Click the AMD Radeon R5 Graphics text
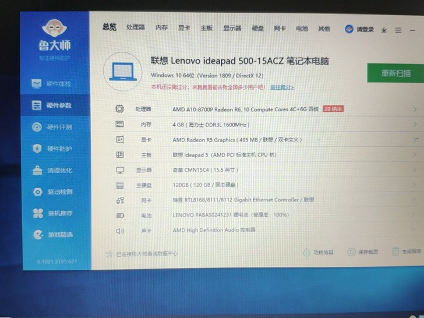424x318 pixels. pos(237,140)
